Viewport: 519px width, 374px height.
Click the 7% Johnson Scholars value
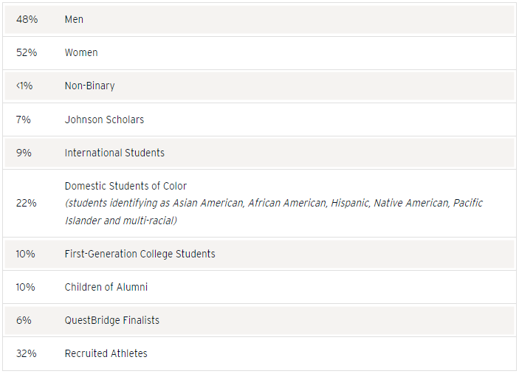coord(23,120)
